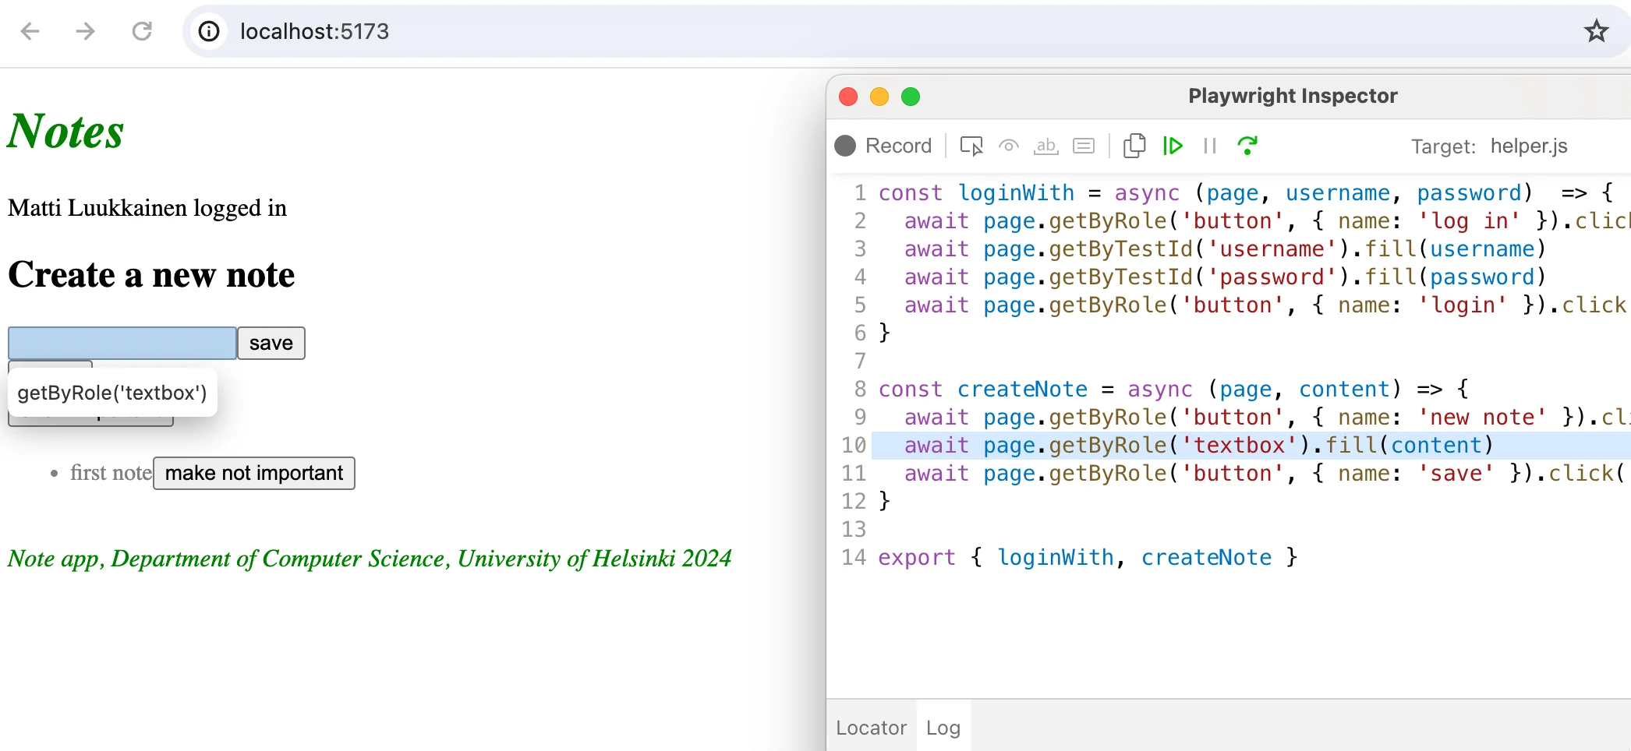Click the save button for the new note

tap(271, 343)
